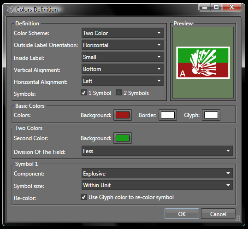The width and height of the screenshot is (248, 229).
Task: Expand the Outside Label Orientation dropdown
Action: coord(123,45)
